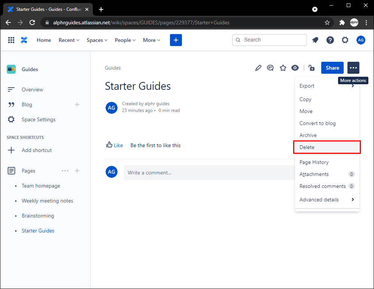Bookmark this tab with the star icon
Screen dimensions: 374x289
tap(327, 22)
